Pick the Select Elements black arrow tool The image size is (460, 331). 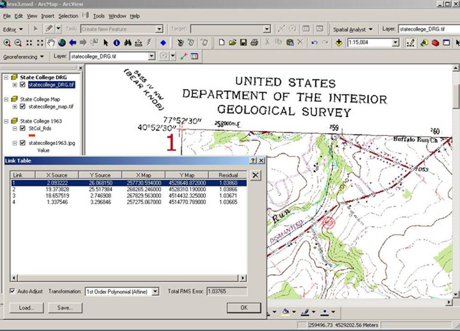point(105,43)
